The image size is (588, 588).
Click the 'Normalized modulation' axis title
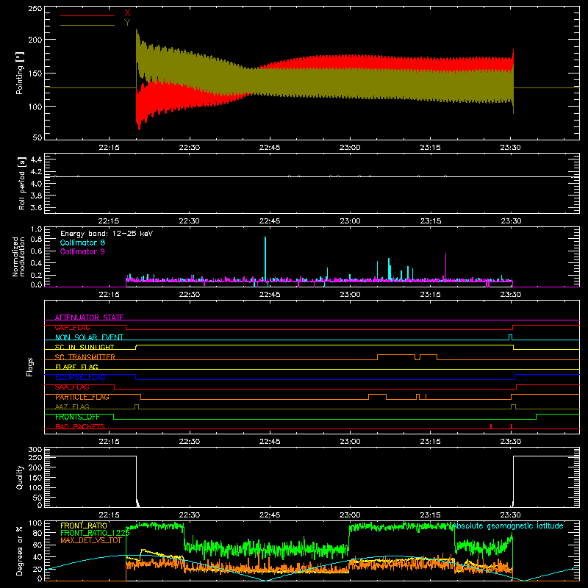click(x=18, y=257)
